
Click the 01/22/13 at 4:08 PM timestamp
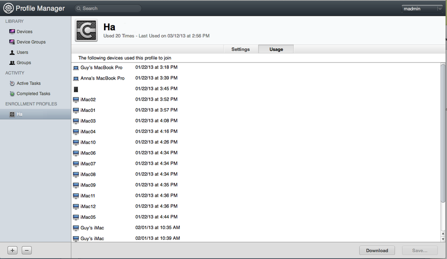(x=156, y=121)
